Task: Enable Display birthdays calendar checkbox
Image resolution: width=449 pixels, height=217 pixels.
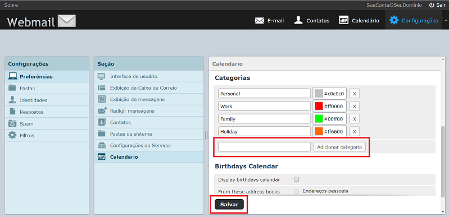Action: (x=297, y=179)
